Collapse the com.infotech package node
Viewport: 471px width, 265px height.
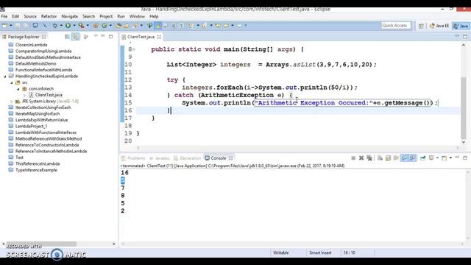click(x=18, y=89)
